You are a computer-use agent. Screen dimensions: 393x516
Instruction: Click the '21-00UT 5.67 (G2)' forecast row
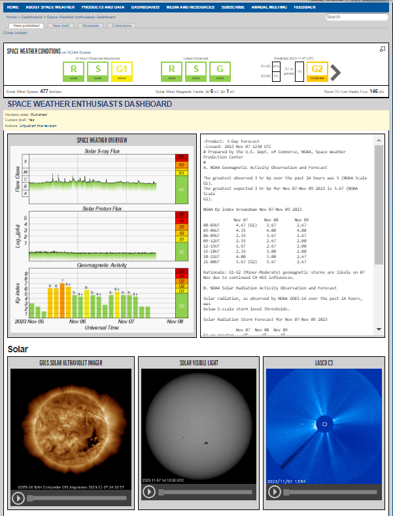pos(254,262)
